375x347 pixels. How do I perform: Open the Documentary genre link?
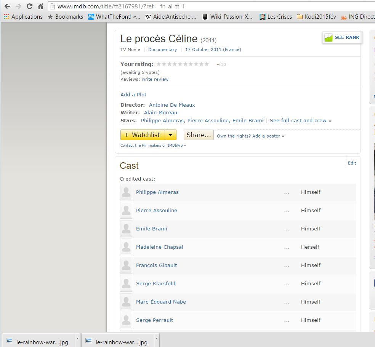(x=162, y=50)
